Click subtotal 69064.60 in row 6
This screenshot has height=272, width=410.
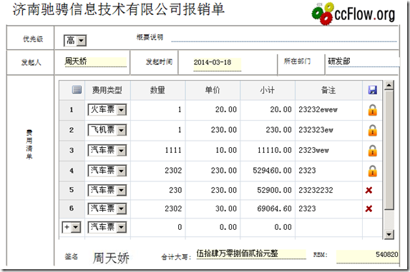[268, 208]
